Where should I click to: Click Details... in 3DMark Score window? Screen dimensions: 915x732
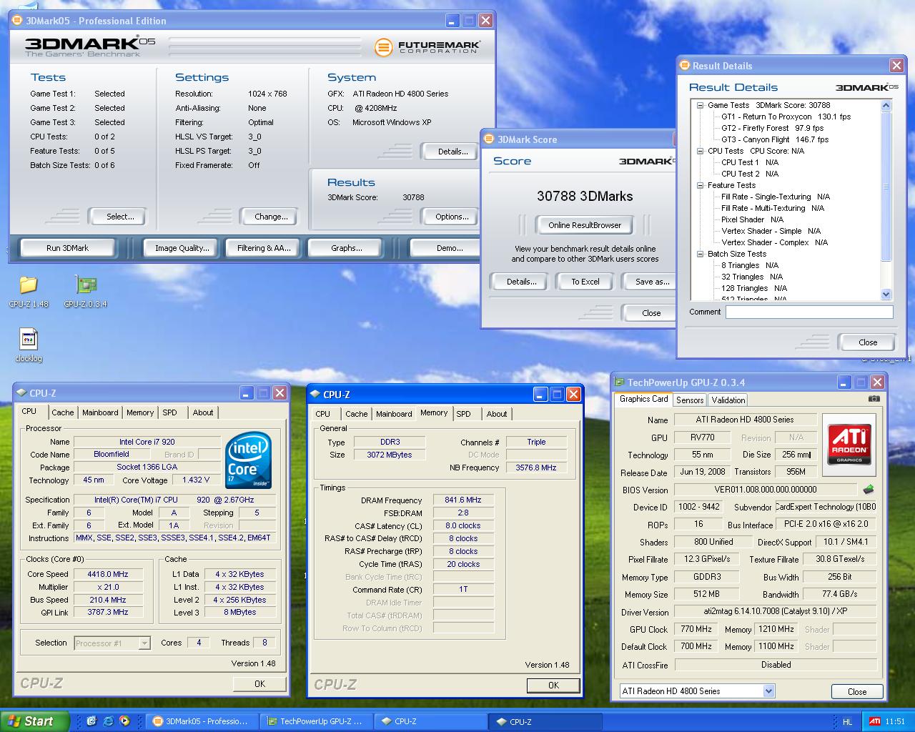(x=521, y=282)
